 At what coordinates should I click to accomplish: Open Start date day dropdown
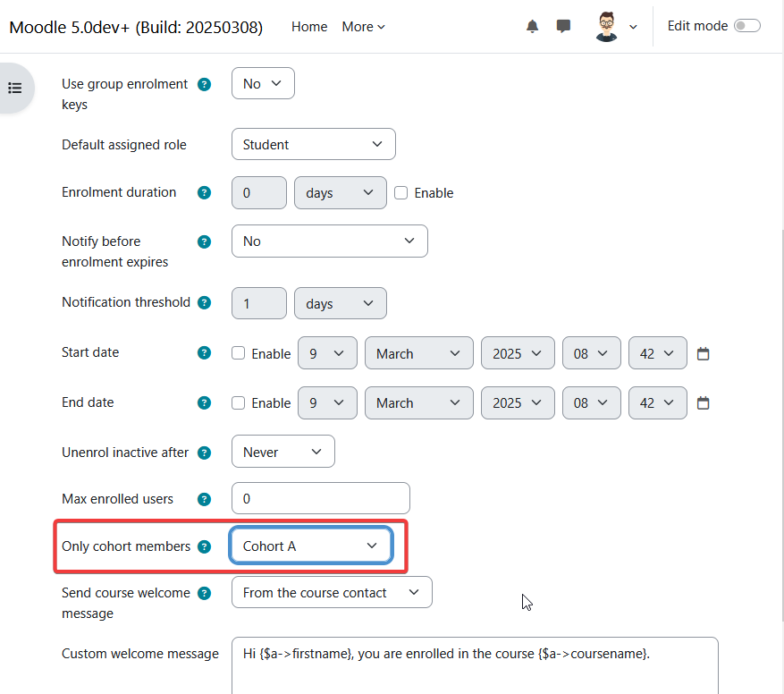327,353
